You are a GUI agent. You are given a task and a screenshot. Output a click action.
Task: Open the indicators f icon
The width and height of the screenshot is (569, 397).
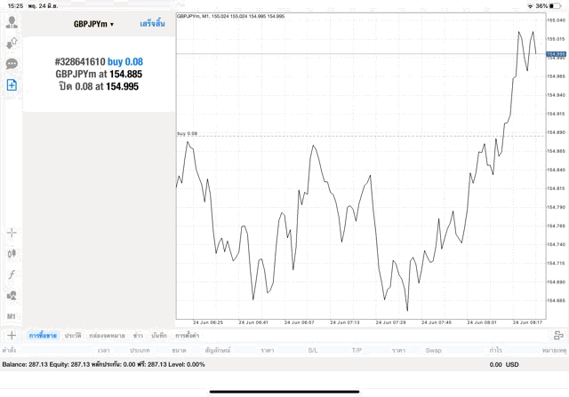pyautogui.click(x=12, y=274)
